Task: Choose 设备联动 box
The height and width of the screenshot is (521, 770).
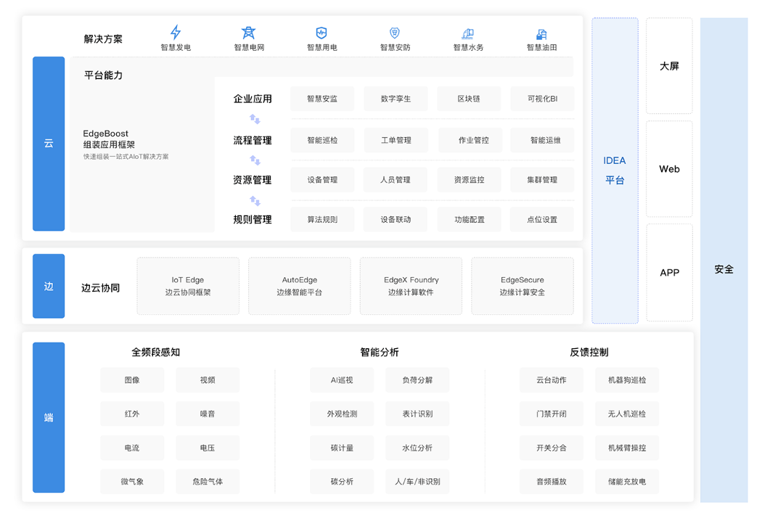Action: tap(396, 219)
